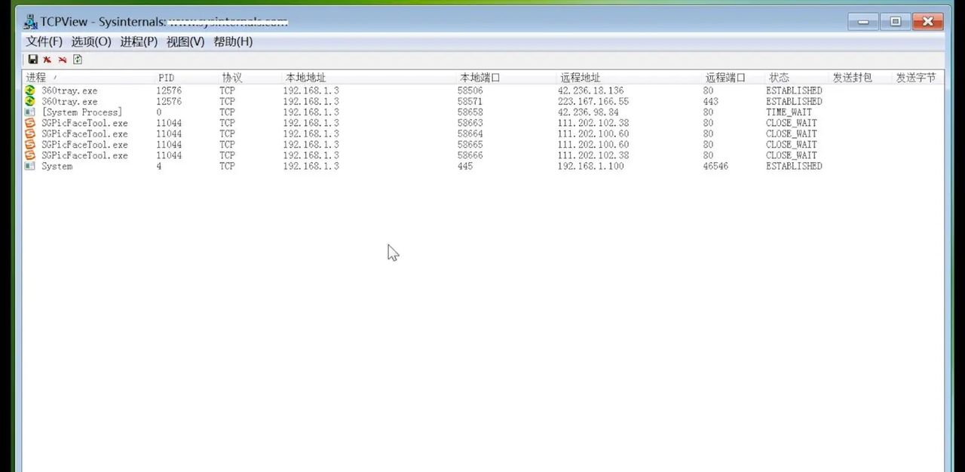Click PID 0 cell

tap(159, 112)
